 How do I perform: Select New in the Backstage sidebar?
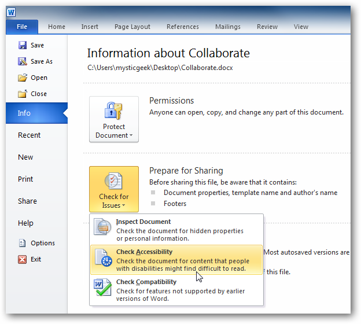[x=25, y=157]
